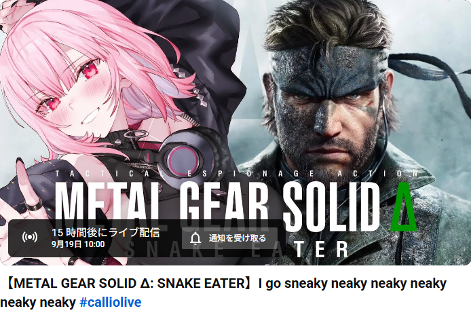Click Snake's bandana in the thumbnail
The width and height of the screenshot is (471, 315).
(331, 68)
